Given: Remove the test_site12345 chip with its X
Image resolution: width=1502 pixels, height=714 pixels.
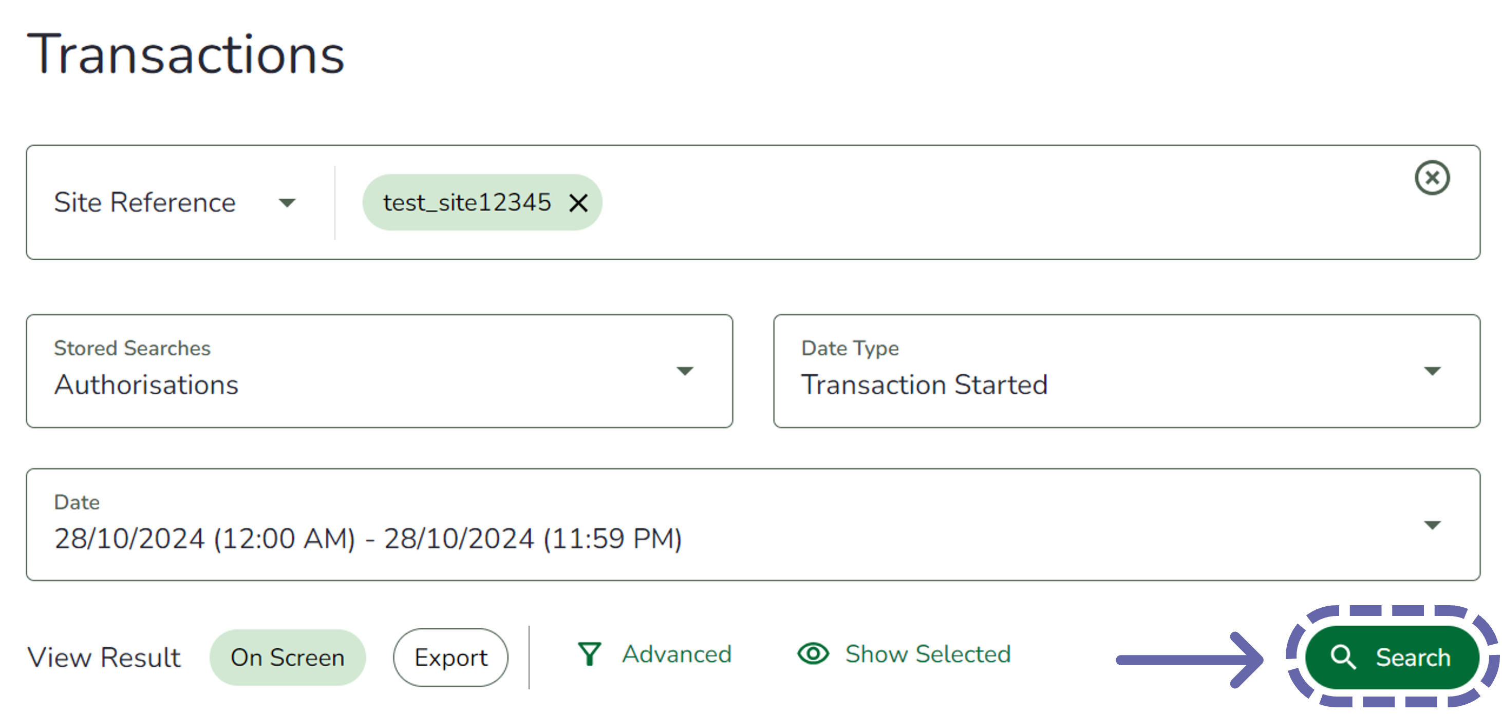Looking at the screenshot, I should click(578, 203).
